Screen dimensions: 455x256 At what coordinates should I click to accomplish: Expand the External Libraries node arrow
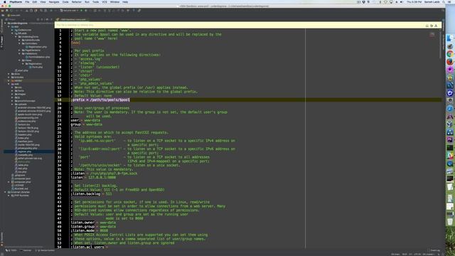point(6,192)
